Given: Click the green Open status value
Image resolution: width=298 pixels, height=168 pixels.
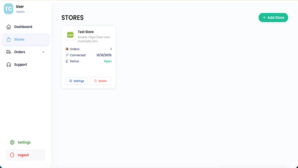Looking at the screenshot, I should click(108, 61).
